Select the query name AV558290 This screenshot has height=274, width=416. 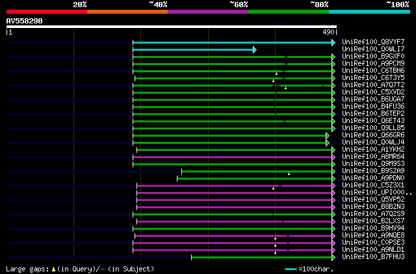tap(25, 21)
